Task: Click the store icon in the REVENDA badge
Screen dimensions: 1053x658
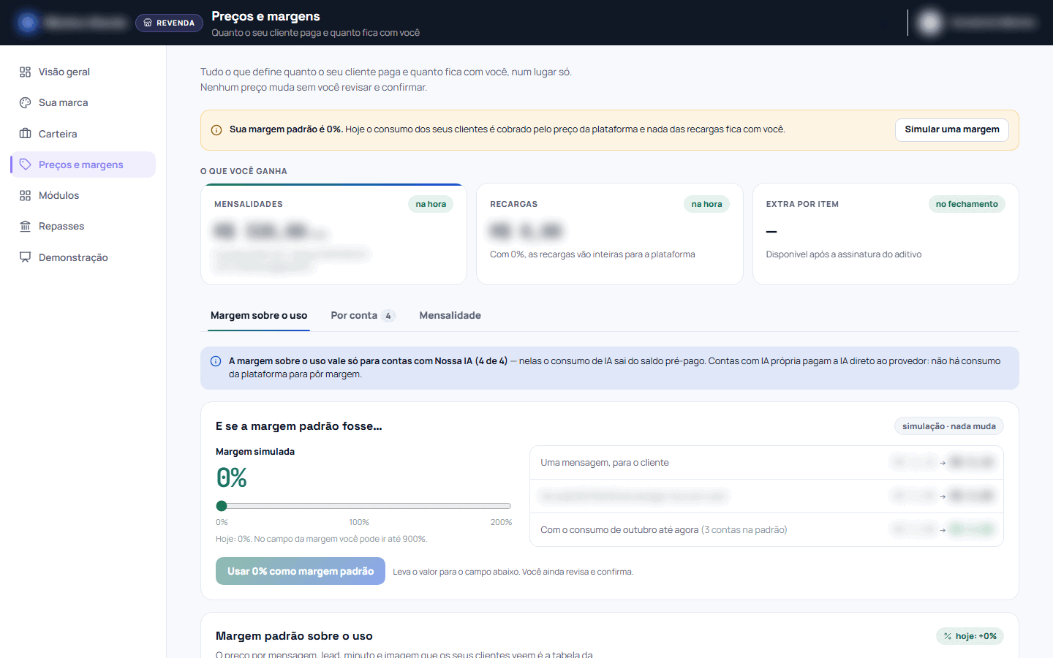Action: pos(148,23)
